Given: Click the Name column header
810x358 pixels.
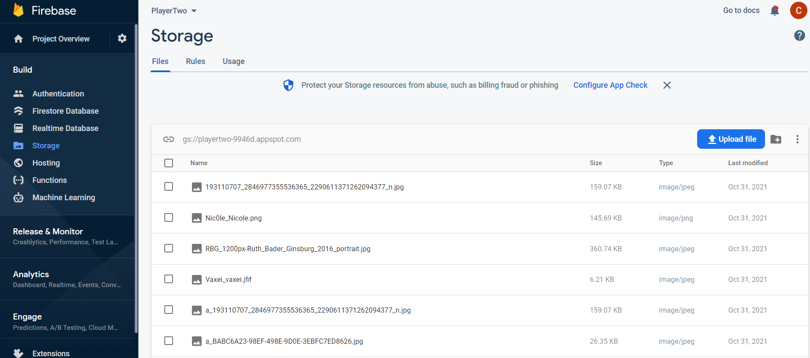Looking at the screenshot, I should [199, 163].
